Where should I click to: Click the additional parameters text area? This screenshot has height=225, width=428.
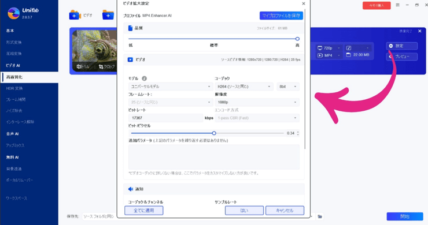(x=214, y=157)
